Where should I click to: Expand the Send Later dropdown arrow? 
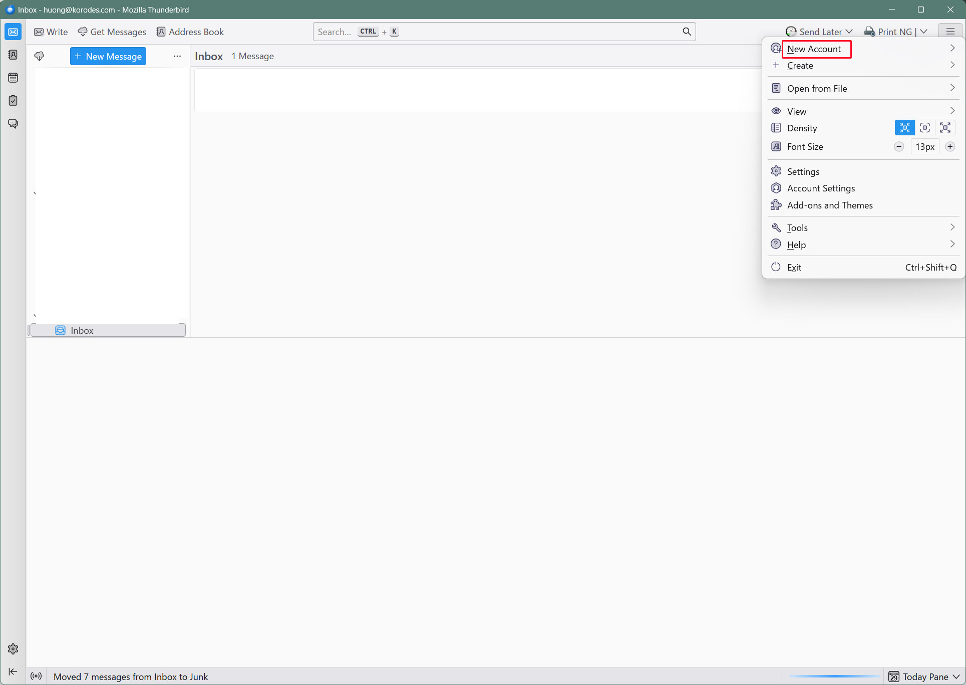[849, 32]
